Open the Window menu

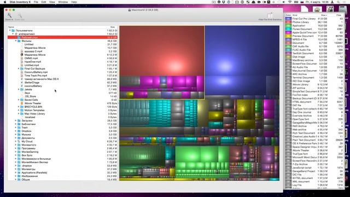click(63, 2)
